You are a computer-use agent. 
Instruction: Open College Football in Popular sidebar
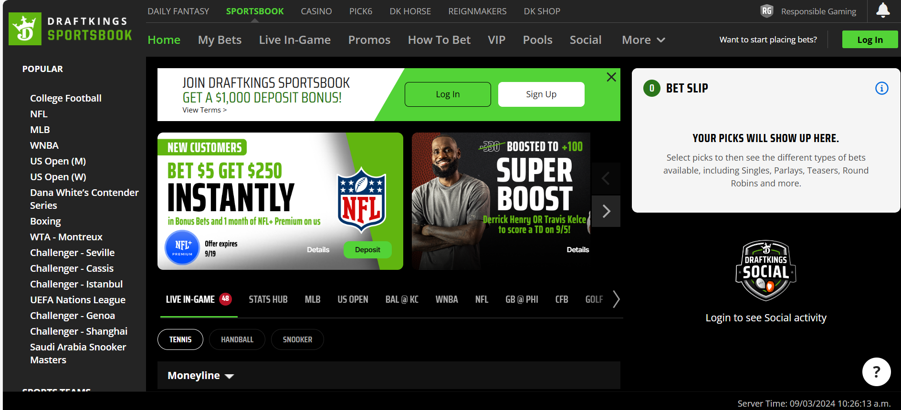pyautogui.click(x=66, y=98)
